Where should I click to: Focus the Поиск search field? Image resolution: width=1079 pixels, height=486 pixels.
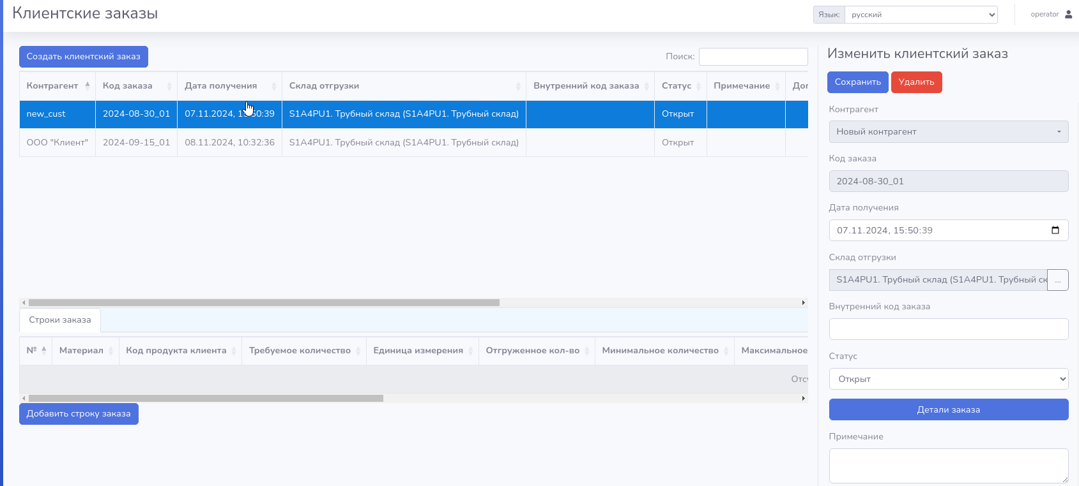coord(753,57)
